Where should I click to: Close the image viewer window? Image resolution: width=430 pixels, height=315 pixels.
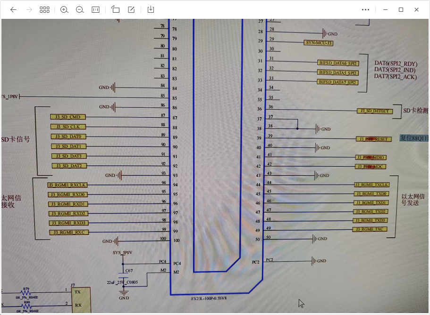click(x=417, y=9)
